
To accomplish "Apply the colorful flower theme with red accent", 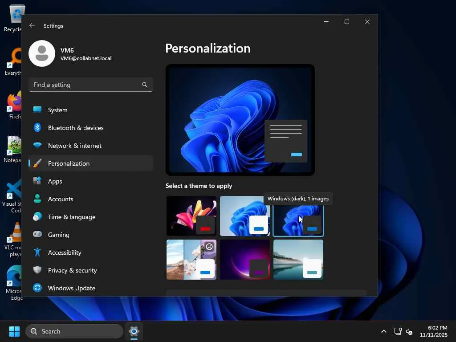I will [x=191, y=216].
